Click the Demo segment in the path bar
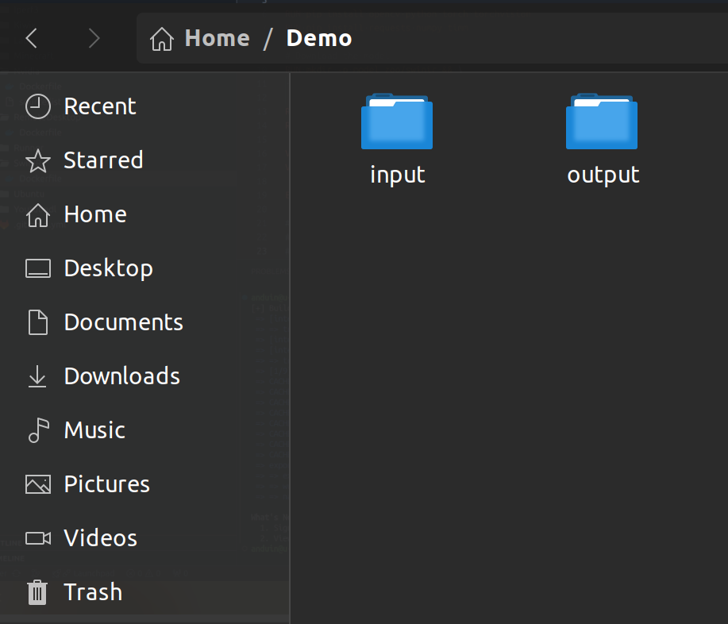This screenshot has height=624, width=728. (x=319, y=38)
